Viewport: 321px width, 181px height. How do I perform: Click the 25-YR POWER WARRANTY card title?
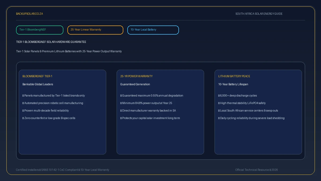(136, 76)
